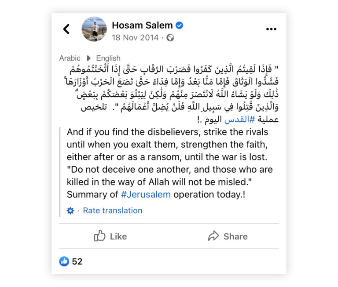The image size is (338, 287).
Task: View reactions via blue like badge
Action: pos(64,262)
